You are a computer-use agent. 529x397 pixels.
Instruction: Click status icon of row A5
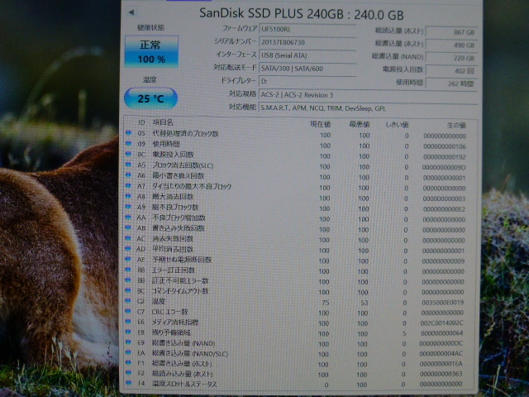coord(128,165)
